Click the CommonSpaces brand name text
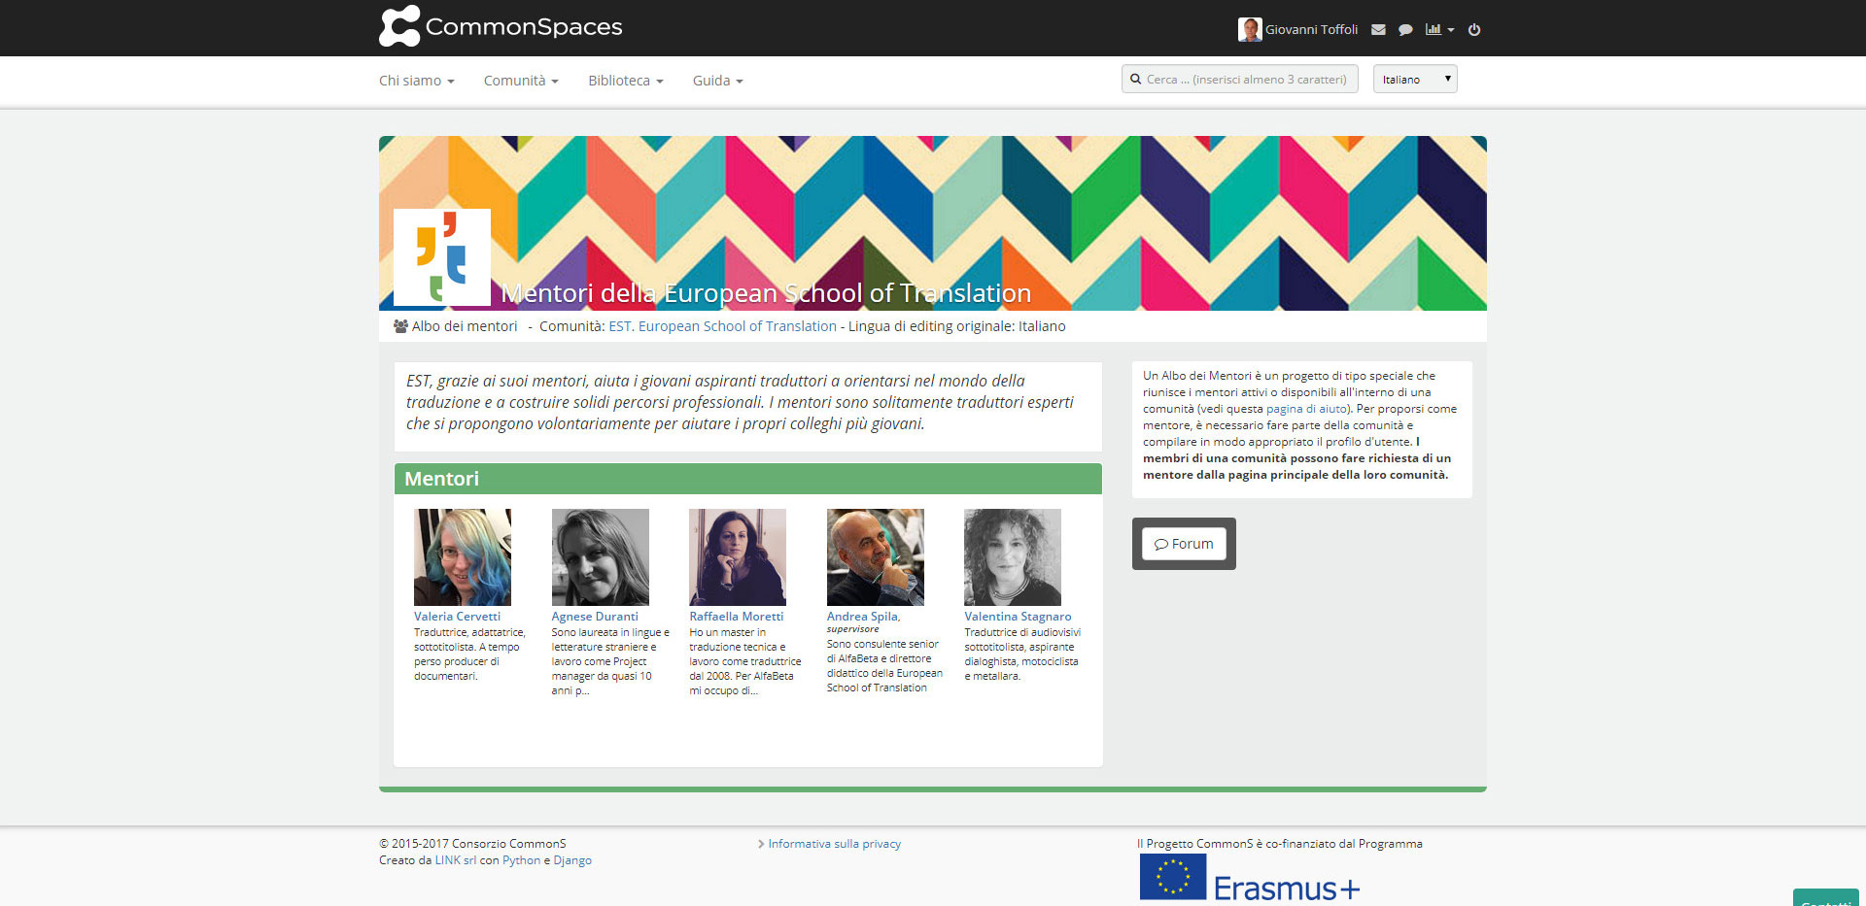 pyautogui.click(x=524, y=27)
